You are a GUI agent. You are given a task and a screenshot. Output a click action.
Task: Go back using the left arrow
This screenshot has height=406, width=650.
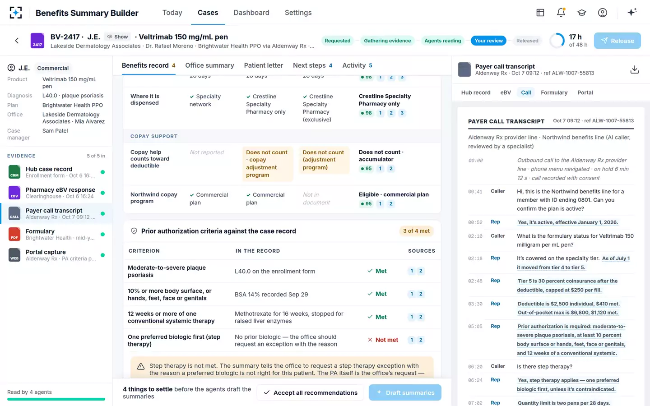[17, 41]
